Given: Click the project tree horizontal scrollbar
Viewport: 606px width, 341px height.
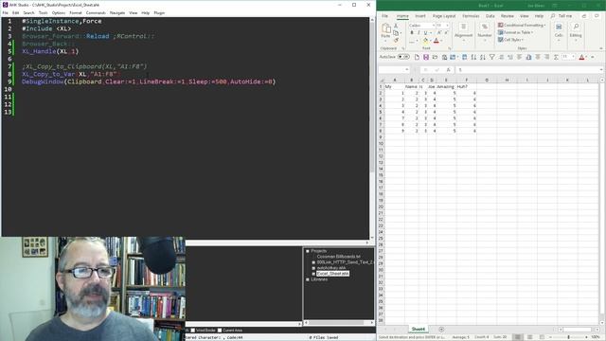Looking at the screenshot, I should pyautogui.click(x=339, y=322).
